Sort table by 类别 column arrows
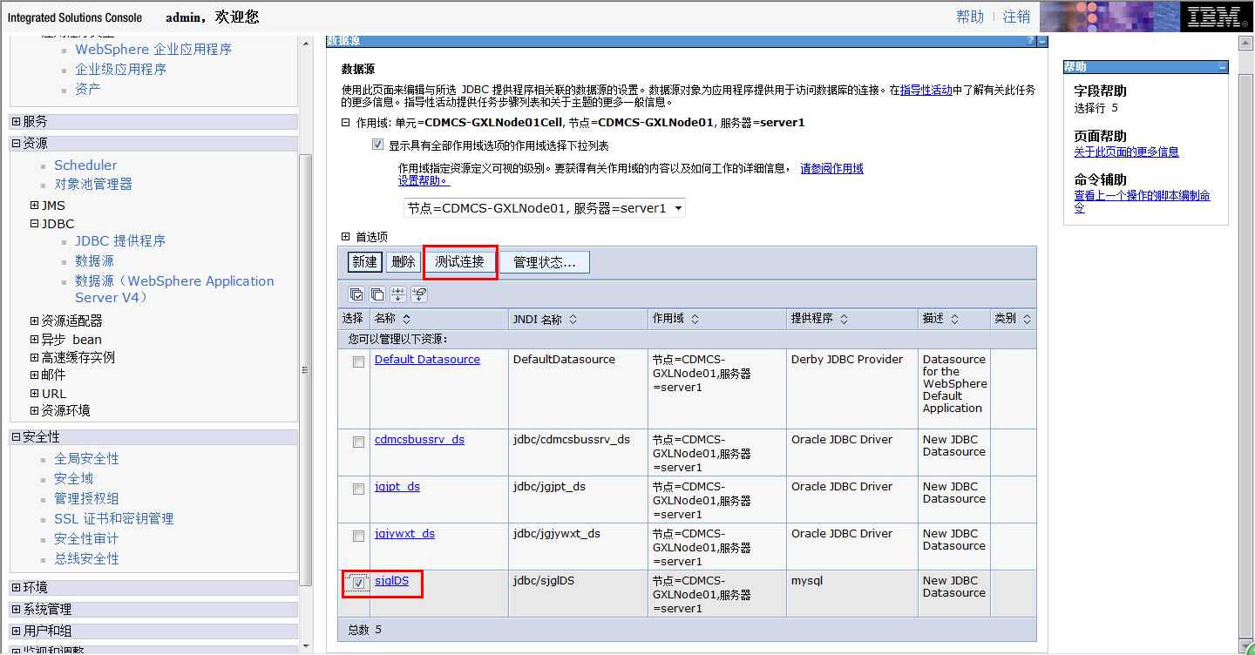1255x655 pixels. click(1027, 319)
